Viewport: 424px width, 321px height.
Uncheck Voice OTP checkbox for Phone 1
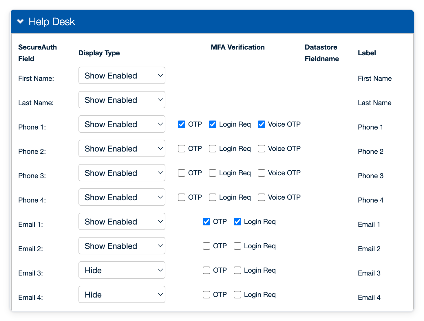(x=262, y=124)
